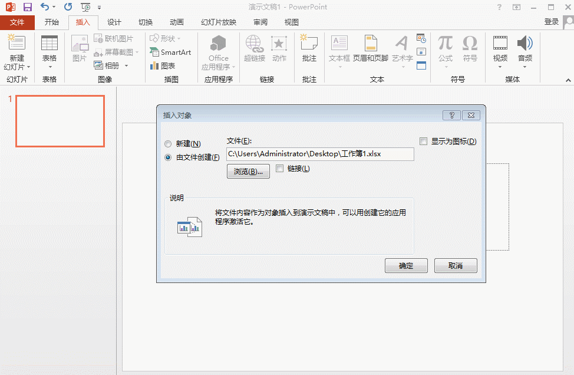This screenshot has height=375, width=574.
Task: Collapse the ribbon with the chevron
Action: coord(568,80)
